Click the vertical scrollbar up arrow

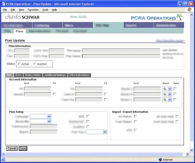coord(191,15)
